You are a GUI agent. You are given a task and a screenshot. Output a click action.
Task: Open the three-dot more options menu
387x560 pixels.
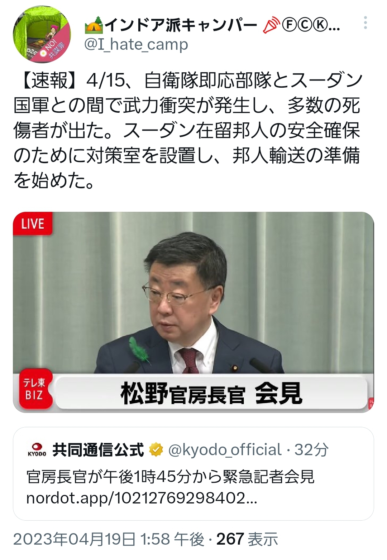[365, 23]
